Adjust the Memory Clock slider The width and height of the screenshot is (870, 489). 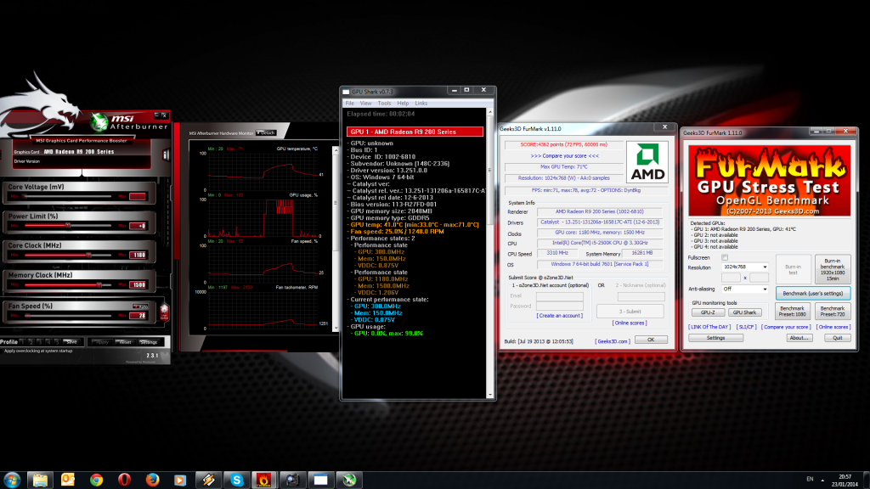68,285
